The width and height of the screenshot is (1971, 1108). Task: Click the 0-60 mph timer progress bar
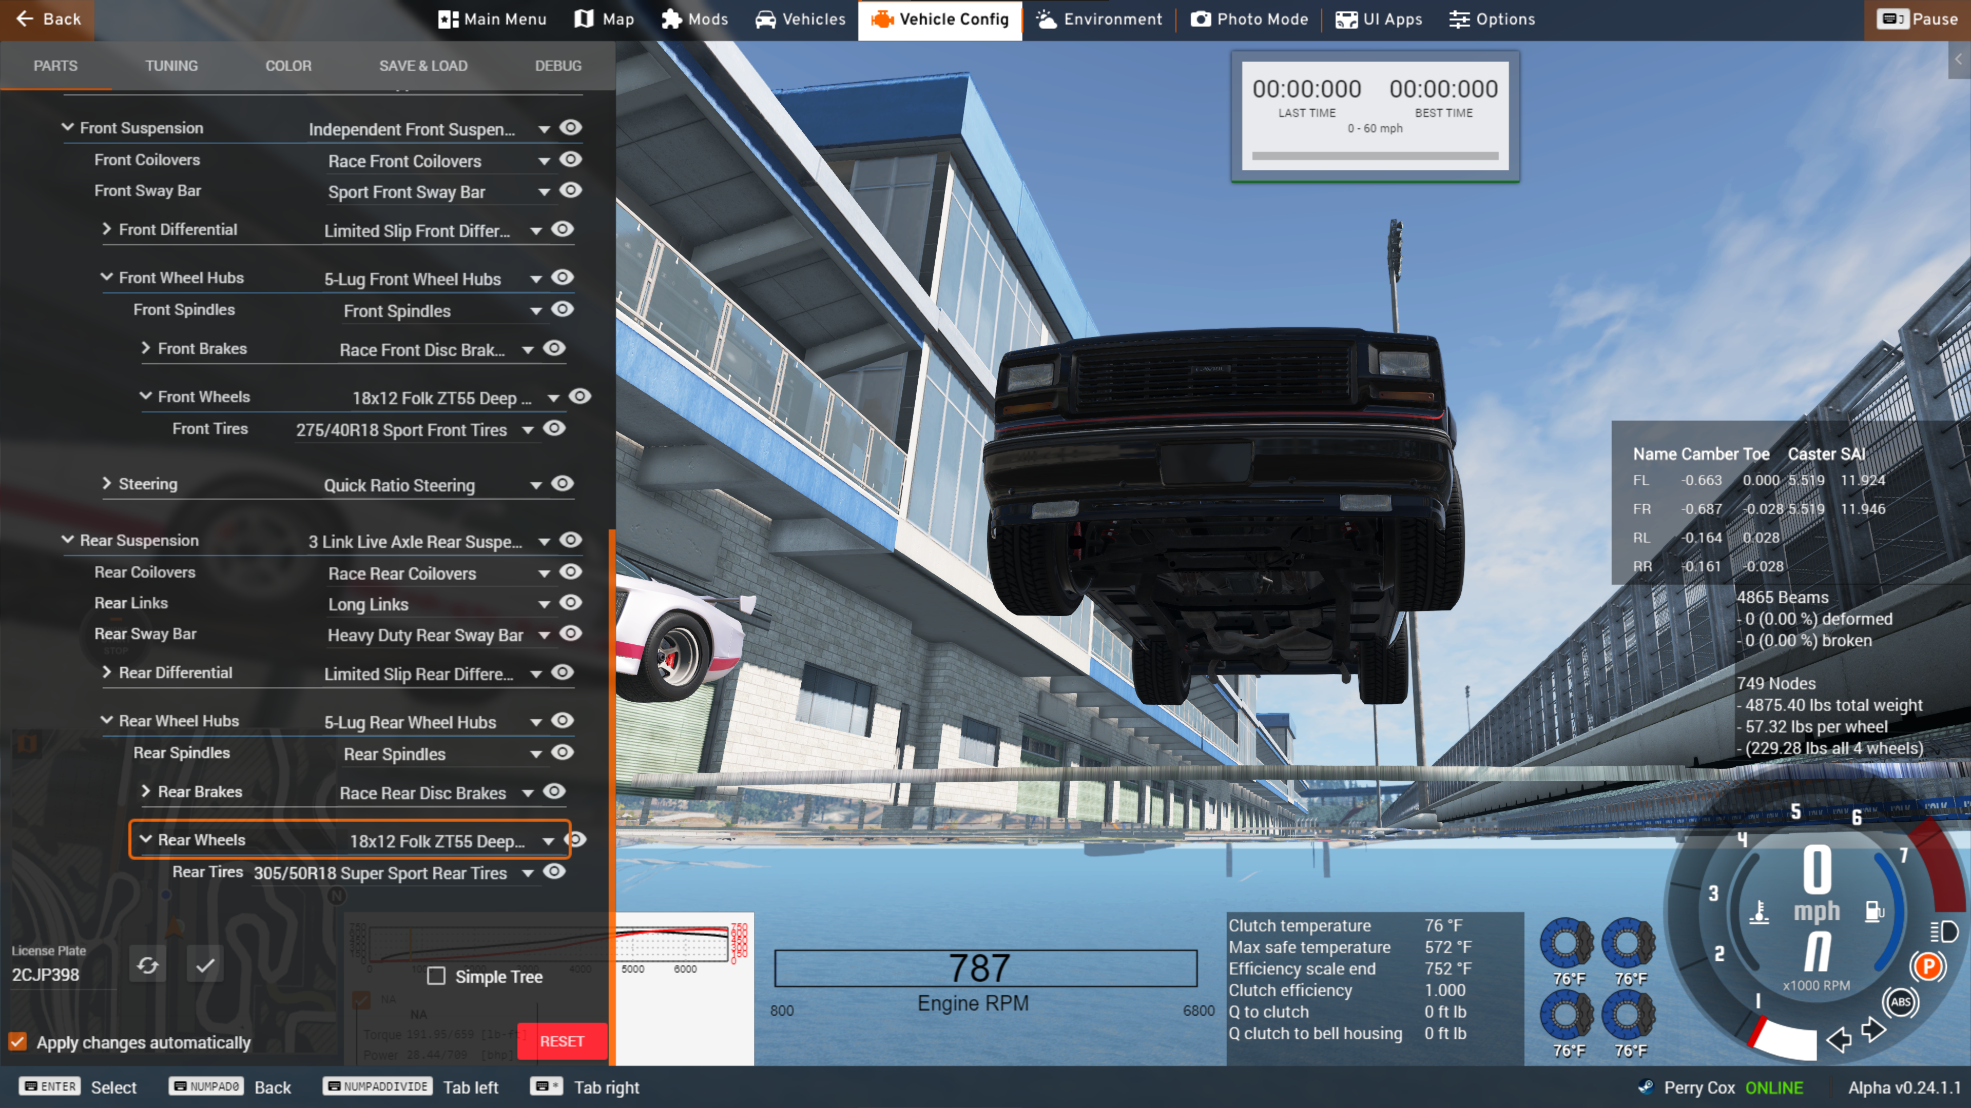(1375, 155)
